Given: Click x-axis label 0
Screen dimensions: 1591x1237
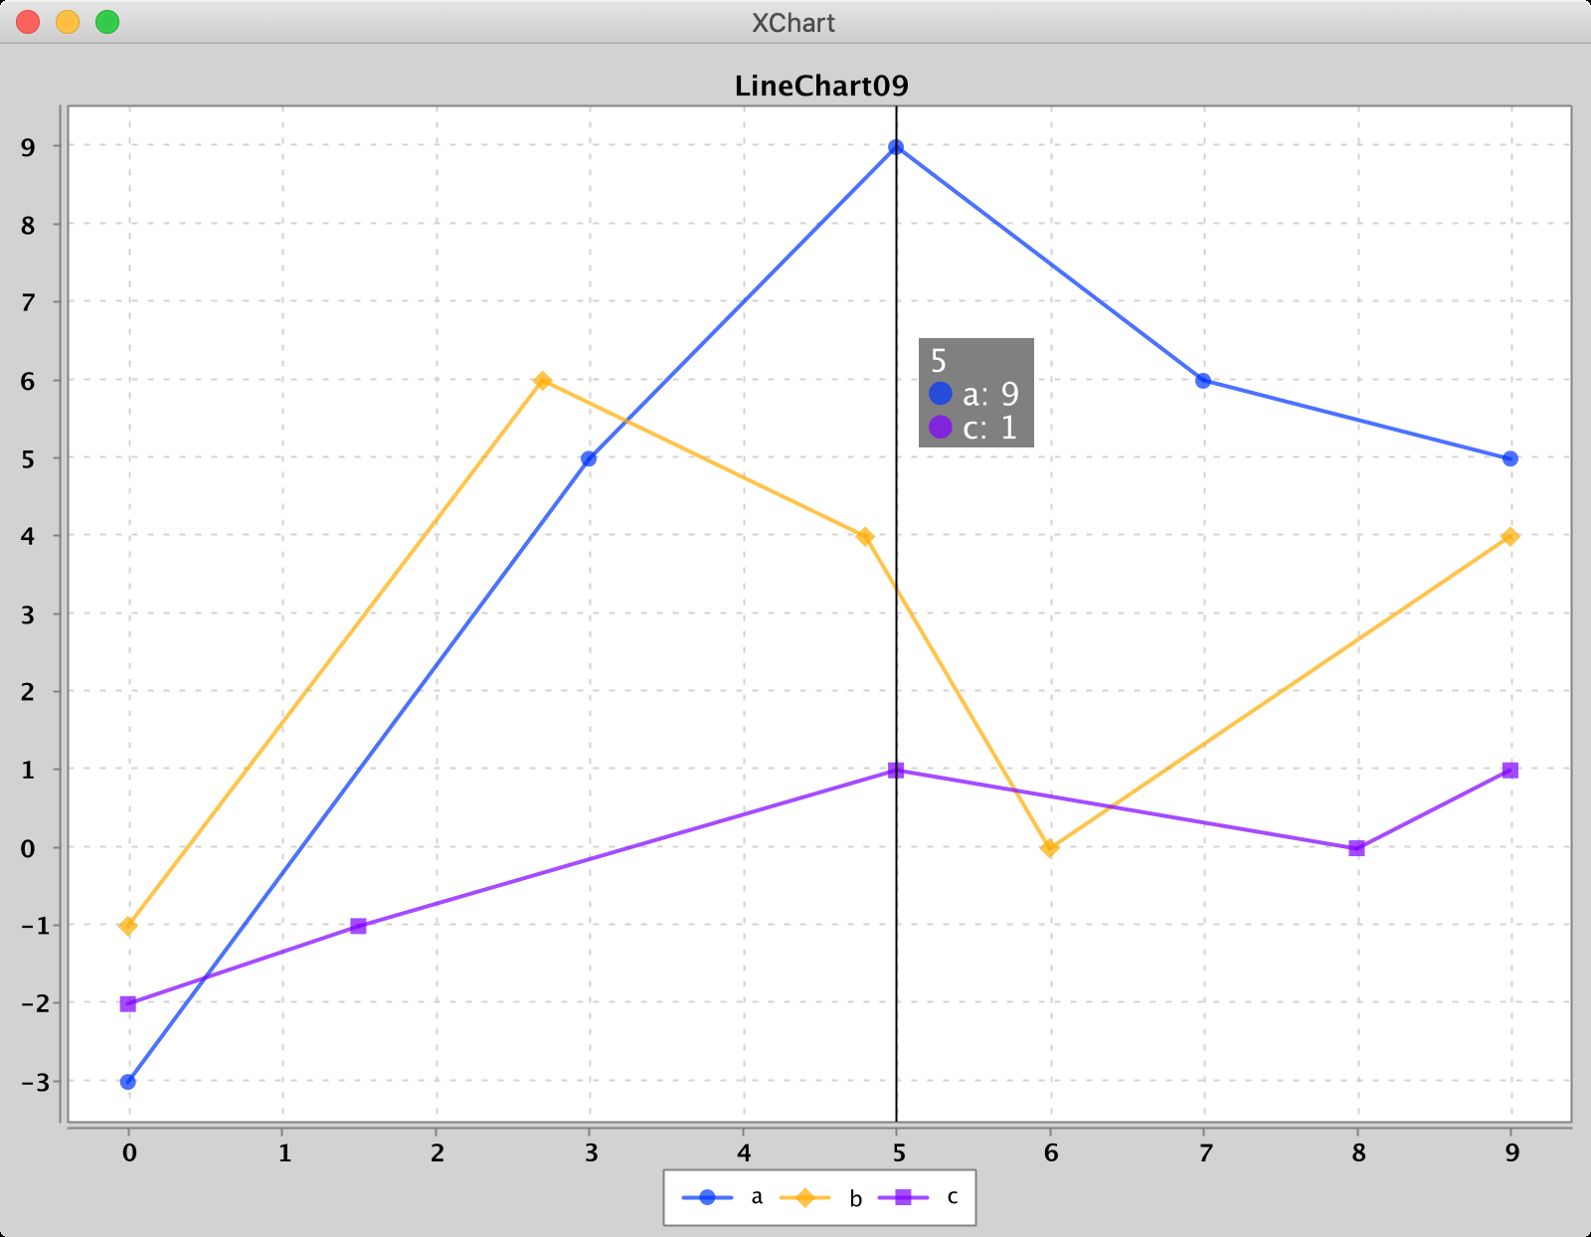Looking at the screenshot, I should [x=129, y=1153].
